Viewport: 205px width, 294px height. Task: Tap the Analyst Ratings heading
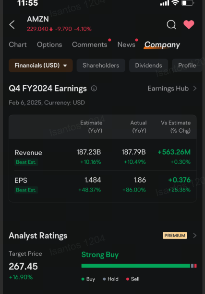38,236
